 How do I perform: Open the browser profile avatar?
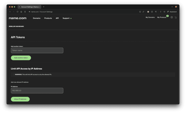click(176, 7)
